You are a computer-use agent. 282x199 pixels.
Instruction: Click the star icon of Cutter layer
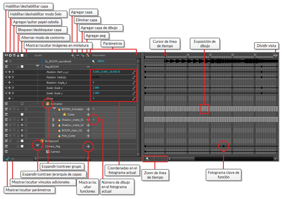(64, 114)
